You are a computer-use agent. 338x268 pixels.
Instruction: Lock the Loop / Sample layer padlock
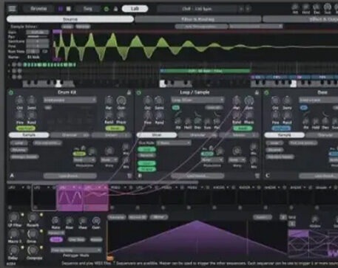[x=257, y=92]
